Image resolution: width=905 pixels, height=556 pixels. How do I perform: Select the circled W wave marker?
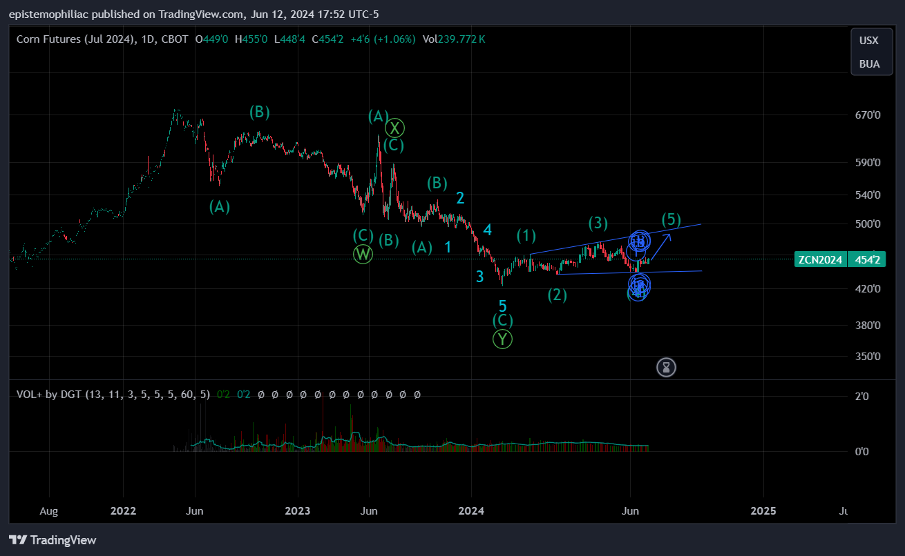point(363,254)
